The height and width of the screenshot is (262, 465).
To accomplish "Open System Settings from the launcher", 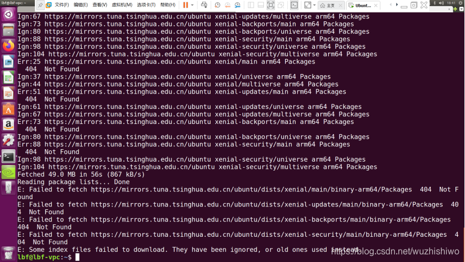I will [8, 140].
